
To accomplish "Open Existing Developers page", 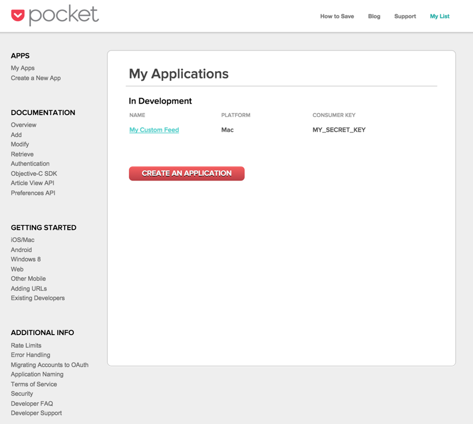I will coord(38,298).
